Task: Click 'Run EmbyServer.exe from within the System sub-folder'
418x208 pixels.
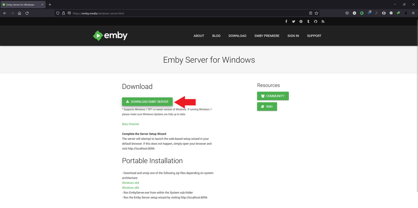Action: [157, 193]
